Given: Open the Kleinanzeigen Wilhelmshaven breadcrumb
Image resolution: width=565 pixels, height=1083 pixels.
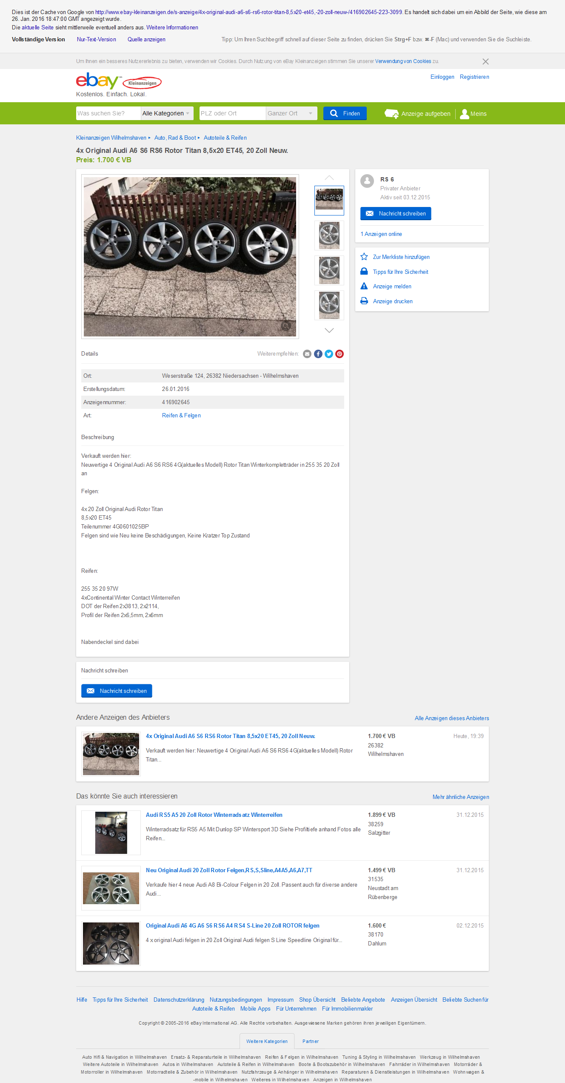Looking at the screenshot, I should (111, 138).
